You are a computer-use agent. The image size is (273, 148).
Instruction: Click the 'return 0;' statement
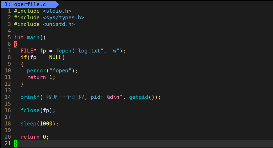tap(35, 137)
